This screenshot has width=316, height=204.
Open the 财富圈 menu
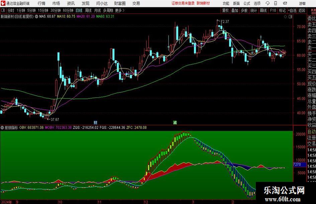click(120, 3)
